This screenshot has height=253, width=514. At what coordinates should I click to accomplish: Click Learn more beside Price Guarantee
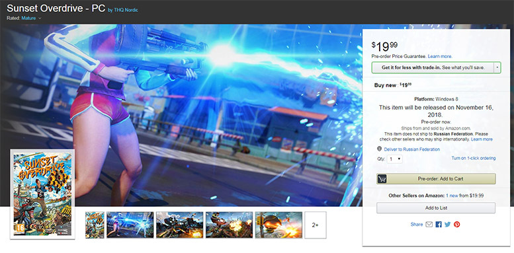(x=440, y=56)
